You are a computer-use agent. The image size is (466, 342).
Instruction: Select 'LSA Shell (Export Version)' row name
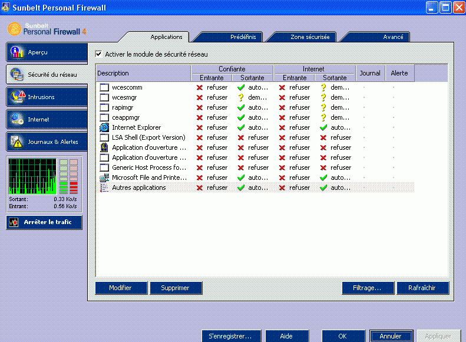click(148, 137)
